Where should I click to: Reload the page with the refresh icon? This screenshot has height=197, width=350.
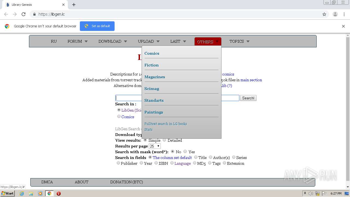pyautogui.click(x=24, y=14)
